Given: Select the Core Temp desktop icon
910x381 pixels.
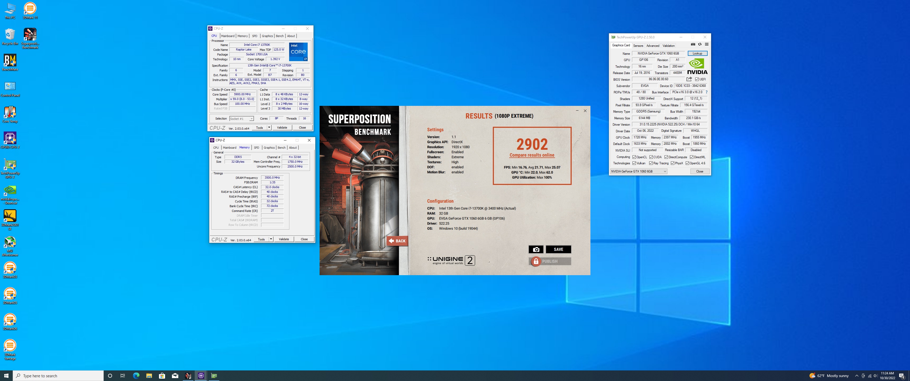Looking at the screenshot, I should (10, 115).
